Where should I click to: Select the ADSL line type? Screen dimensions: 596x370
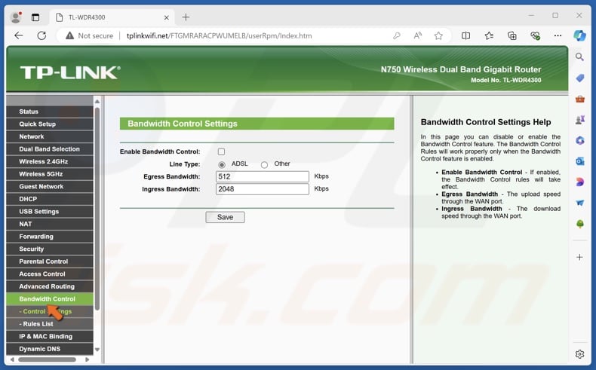(x=222, y=165)
